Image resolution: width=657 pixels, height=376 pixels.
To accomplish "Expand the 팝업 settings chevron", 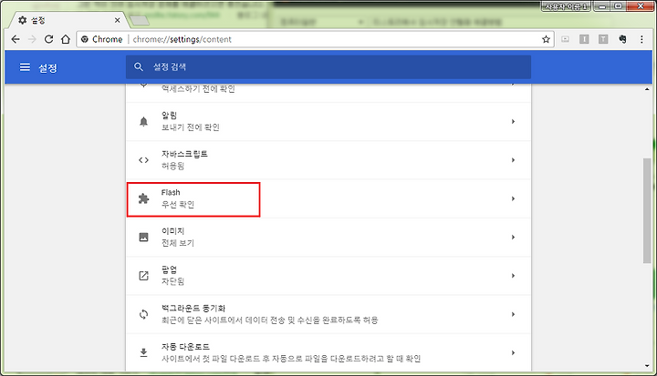I will 513,276.
